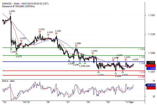Click the 27 date tick on time axis
The image size is (157, 105).
68,102
